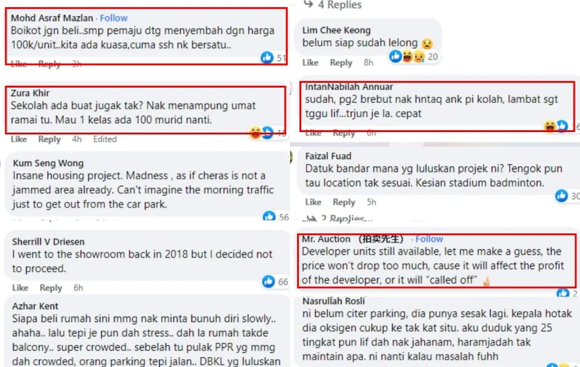580x367 pixels.
Task: Open Nasrullah Rosli's profile name
Action: tap(334, 301)
